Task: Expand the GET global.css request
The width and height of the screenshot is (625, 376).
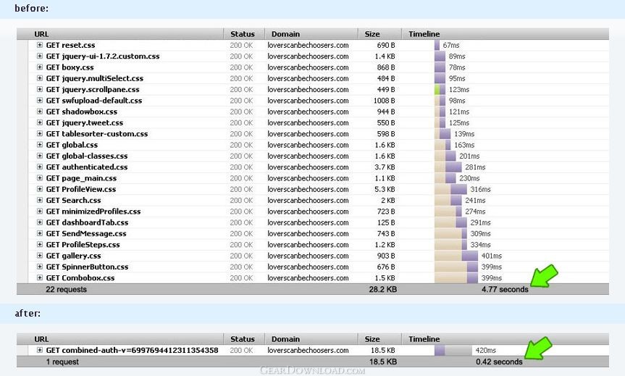Action: click(39, 145)
